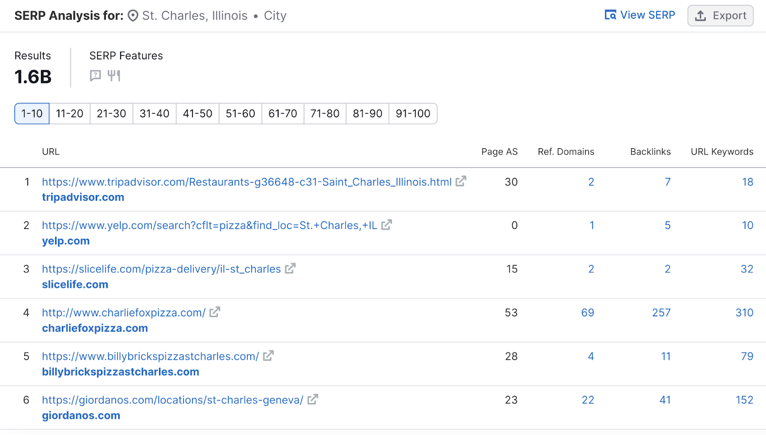Image resolution: width=766 pixels, height=435 pixels.
Task: Open the yelp.com pizza search URL
Action: pos(209,225)
